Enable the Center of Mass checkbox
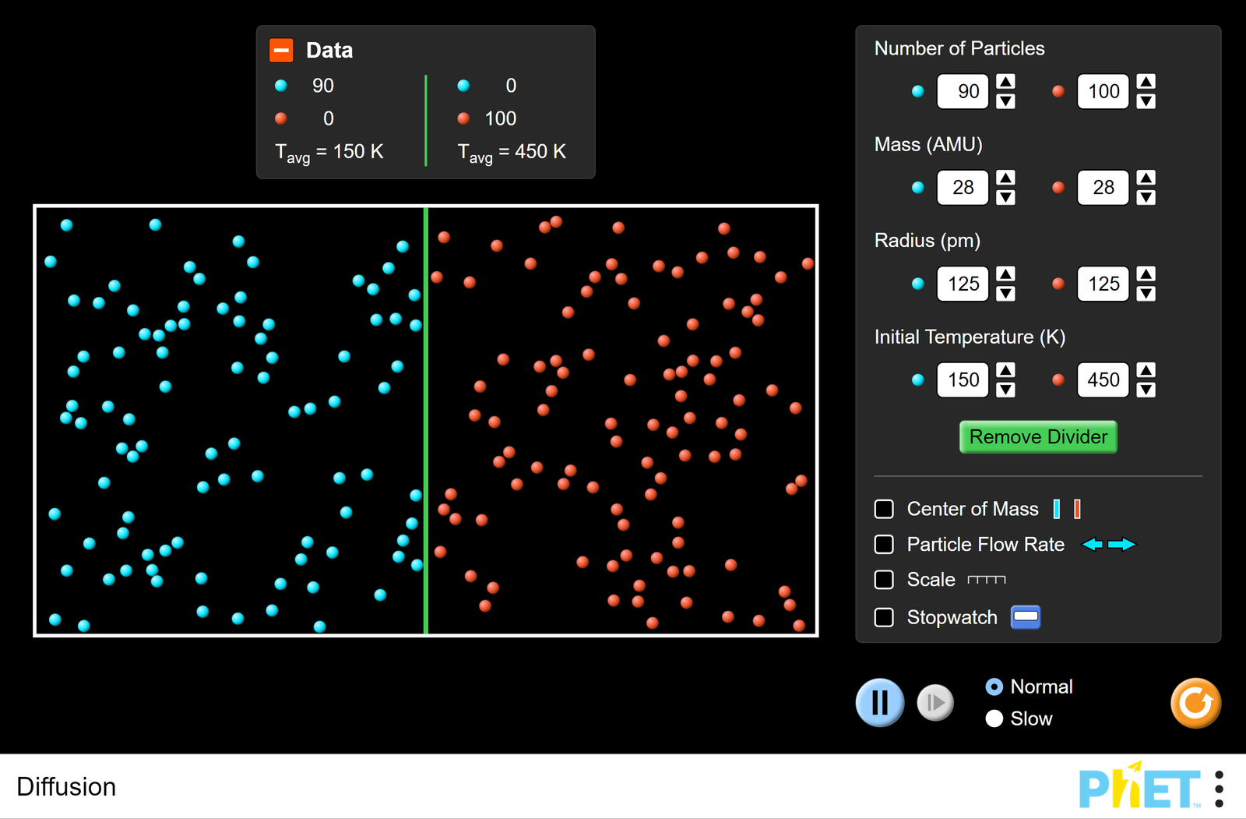Screen dimensions: 1246x819 [x=884, y=508]
